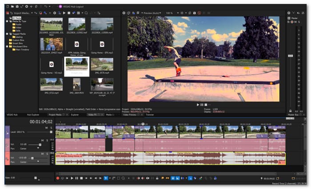Click the Media Properties gear in Project Media toolbar
The image size is (311, 189).
(x=55, y=13)
